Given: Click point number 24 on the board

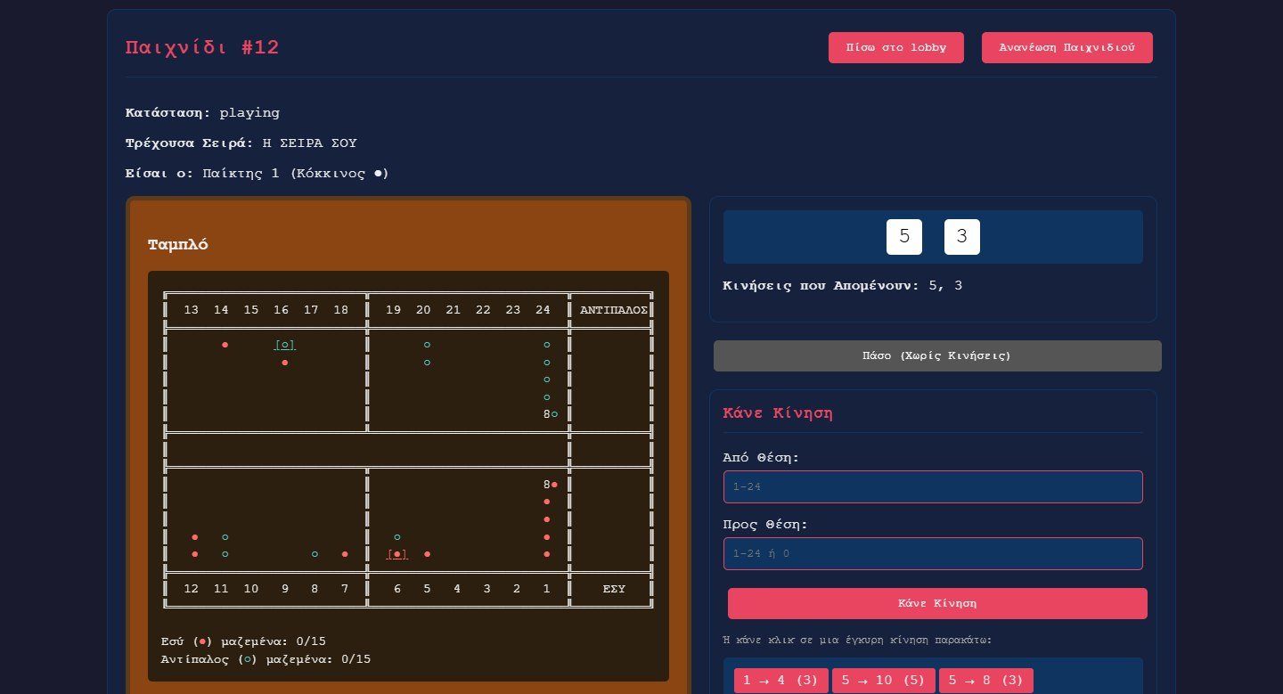Looking at the screenshot, I should click(x=543, y=310).
